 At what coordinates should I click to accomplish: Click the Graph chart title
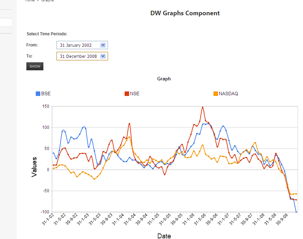click(164, 79)
